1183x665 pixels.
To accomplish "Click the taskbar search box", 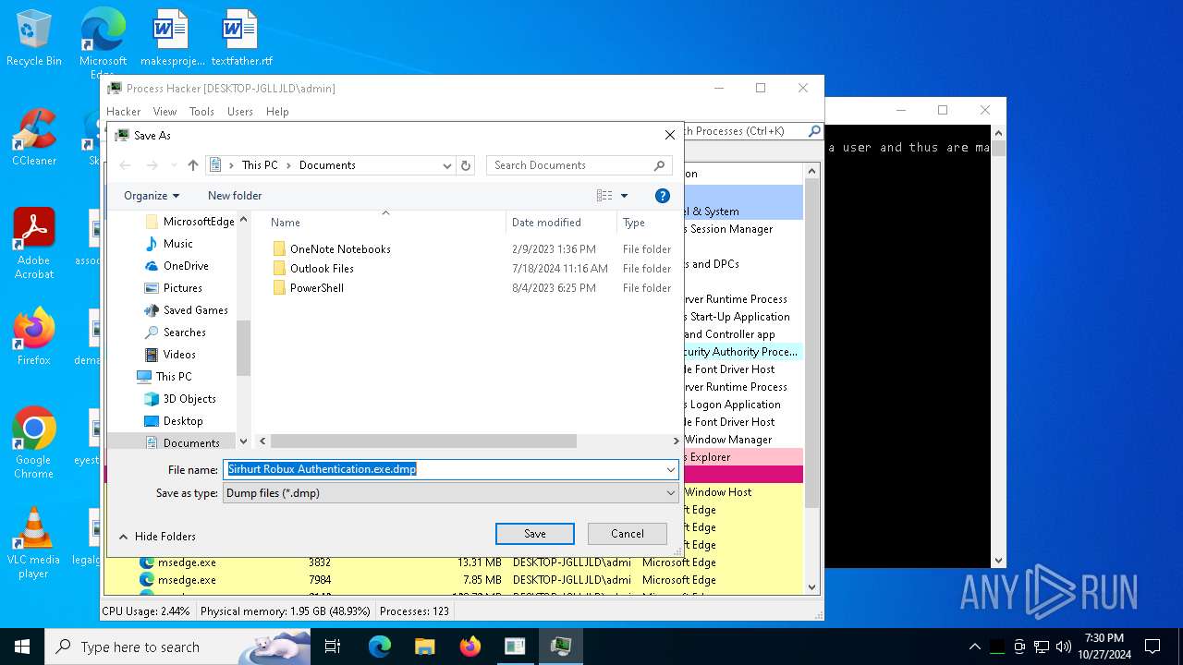I will pos(177,647).
